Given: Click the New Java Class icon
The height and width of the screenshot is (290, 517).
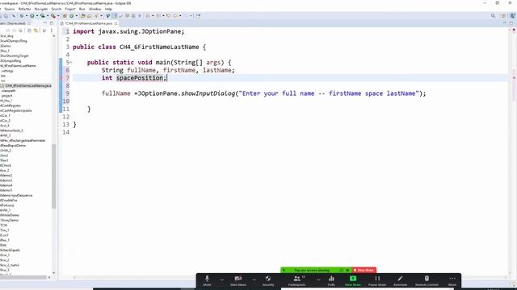Looking at the screenshot, I should tap(72, 16).
